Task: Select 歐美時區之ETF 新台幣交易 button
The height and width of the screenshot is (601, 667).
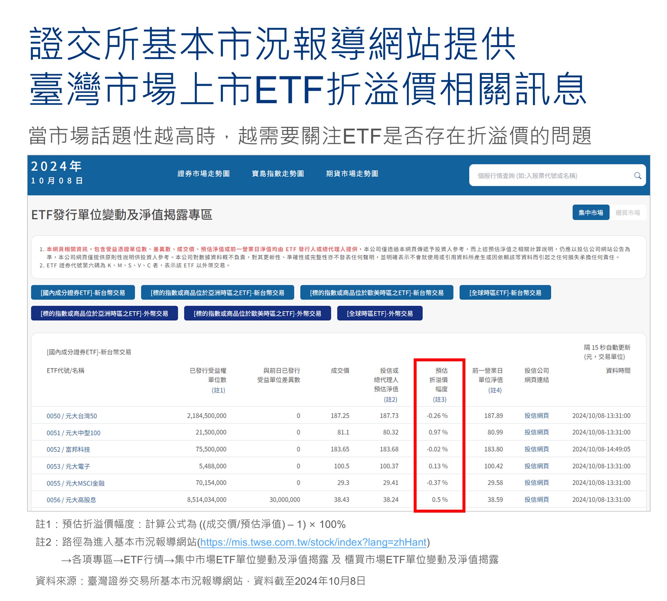Action: [377, 293]
